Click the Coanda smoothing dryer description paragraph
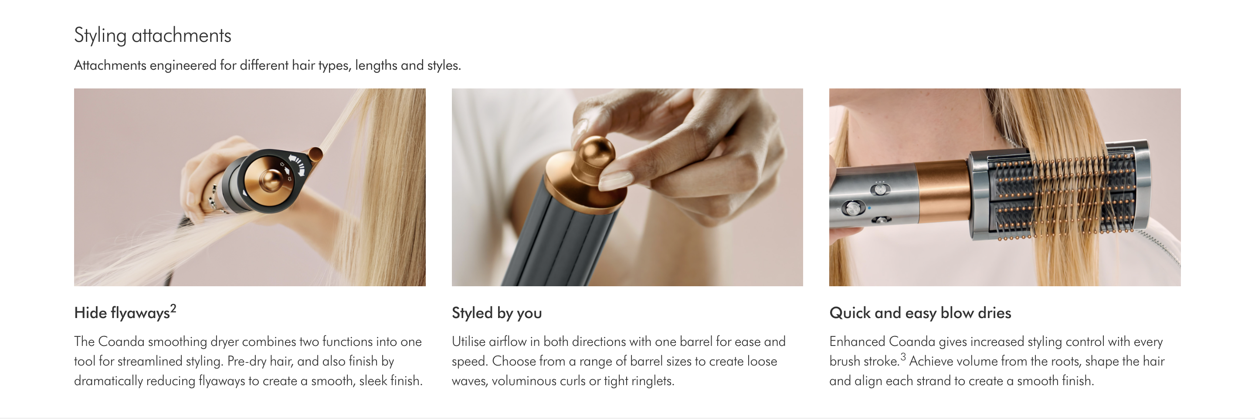Screen dimensions: 1255x420 coord(248,361)
